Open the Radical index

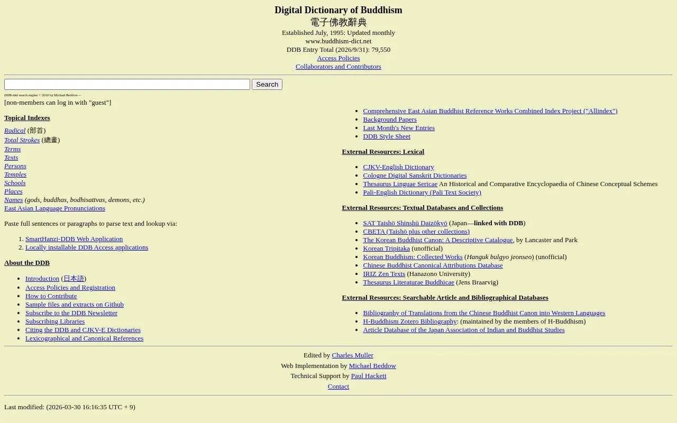tap(15, 131)
